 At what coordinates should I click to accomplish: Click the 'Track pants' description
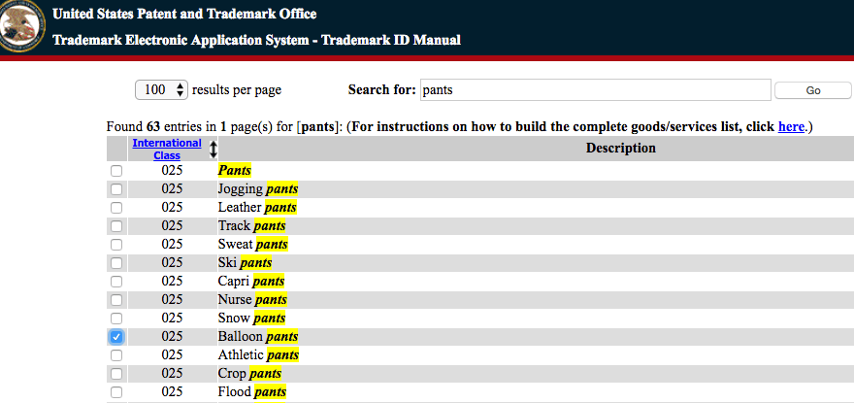(x=251, y=225)
